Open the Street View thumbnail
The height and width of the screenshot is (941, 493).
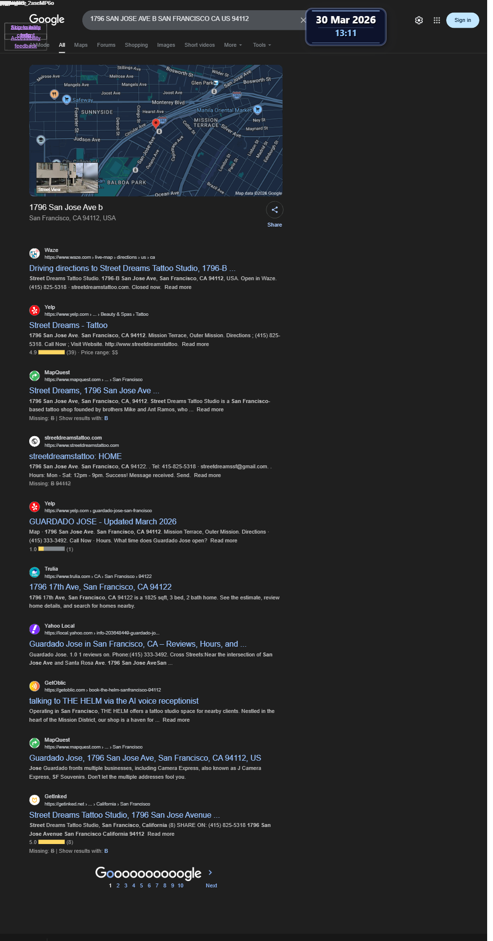tap(67, 178)
